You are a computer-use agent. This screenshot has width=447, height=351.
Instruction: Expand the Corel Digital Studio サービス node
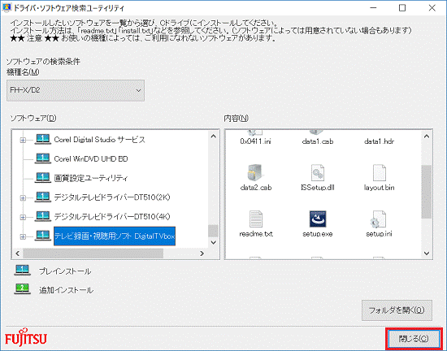pos(23,140)
